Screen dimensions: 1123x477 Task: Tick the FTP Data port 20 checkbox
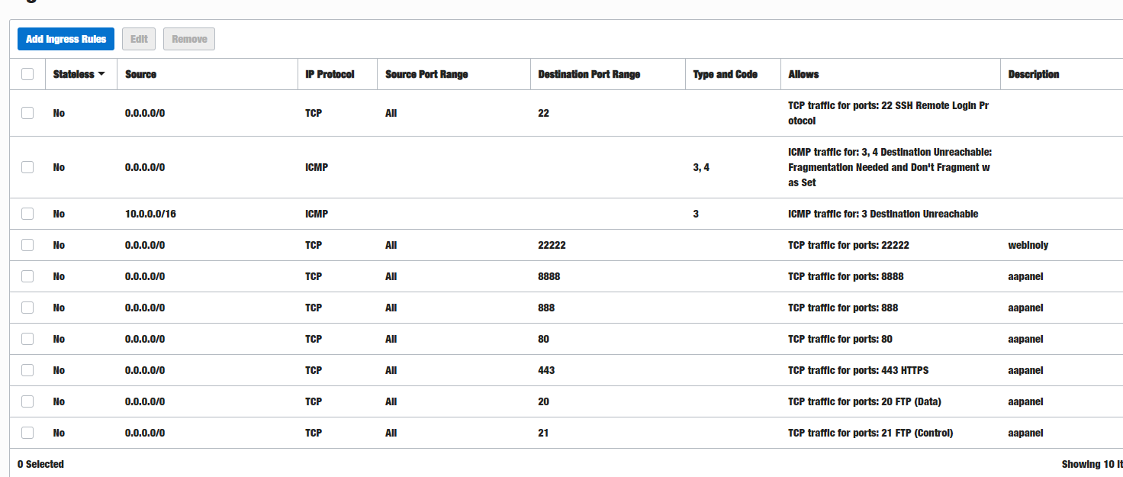coord(27,401)
